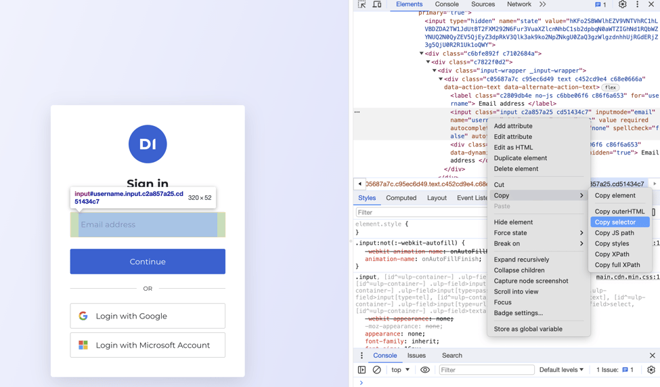Close the console drawer

click(653, 355)
